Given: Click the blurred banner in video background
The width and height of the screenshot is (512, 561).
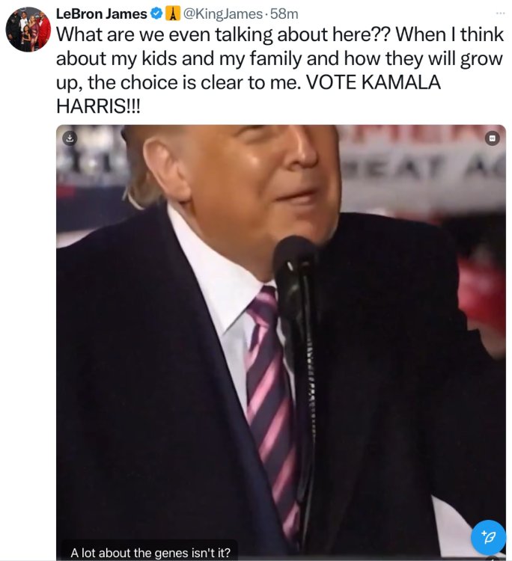Looking at the screenshot, I should (422, 168).
